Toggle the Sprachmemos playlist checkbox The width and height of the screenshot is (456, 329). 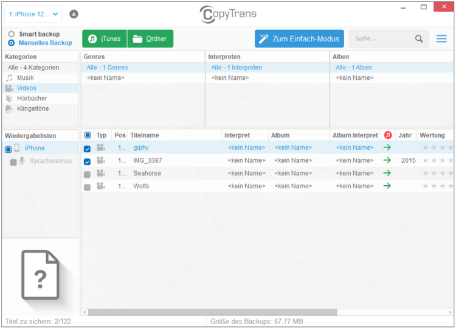pyautogui.click(x=13, y=162)
